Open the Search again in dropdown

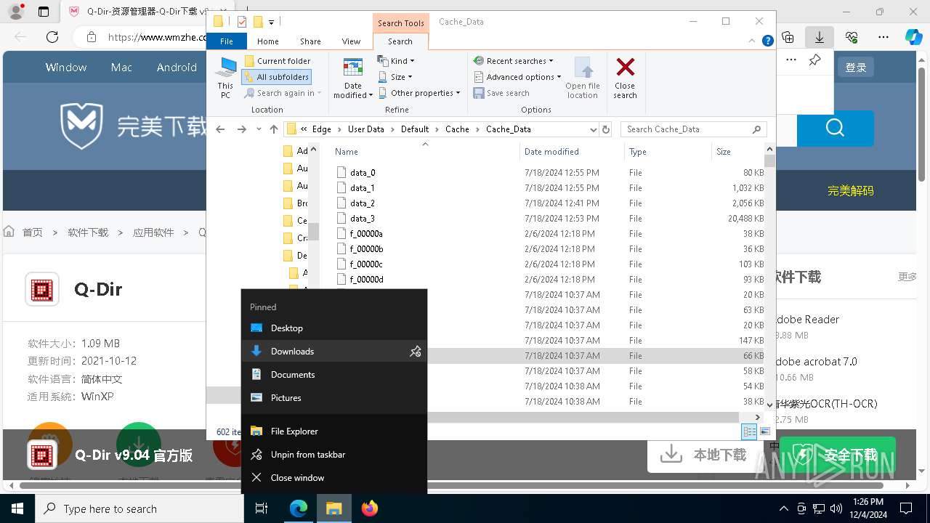[283, 93]
